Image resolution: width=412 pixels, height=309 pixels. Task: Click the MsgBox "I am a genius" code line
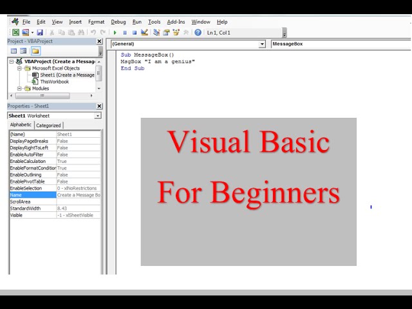tap(158, 62)
